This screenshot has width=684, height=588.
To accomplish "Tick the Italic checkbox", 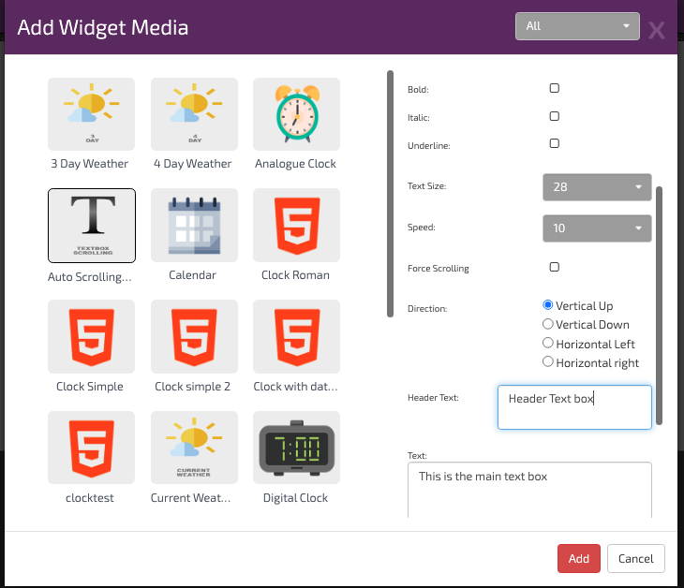I will 554,116.
